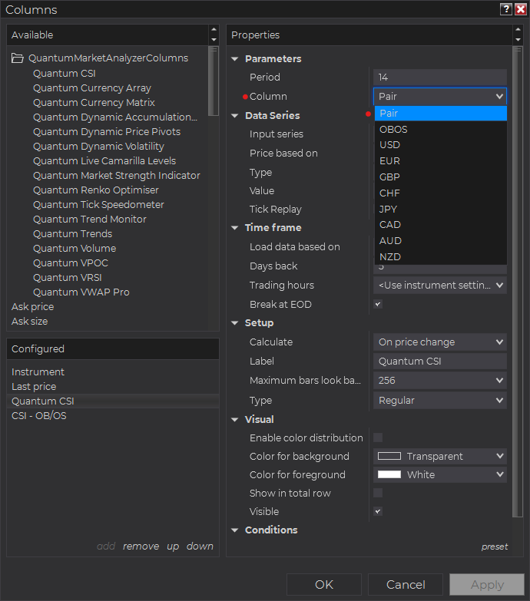Viewport: 530px width, 601px height.
Task: Open the Column Pair dropdown
Action: [440, 96]
